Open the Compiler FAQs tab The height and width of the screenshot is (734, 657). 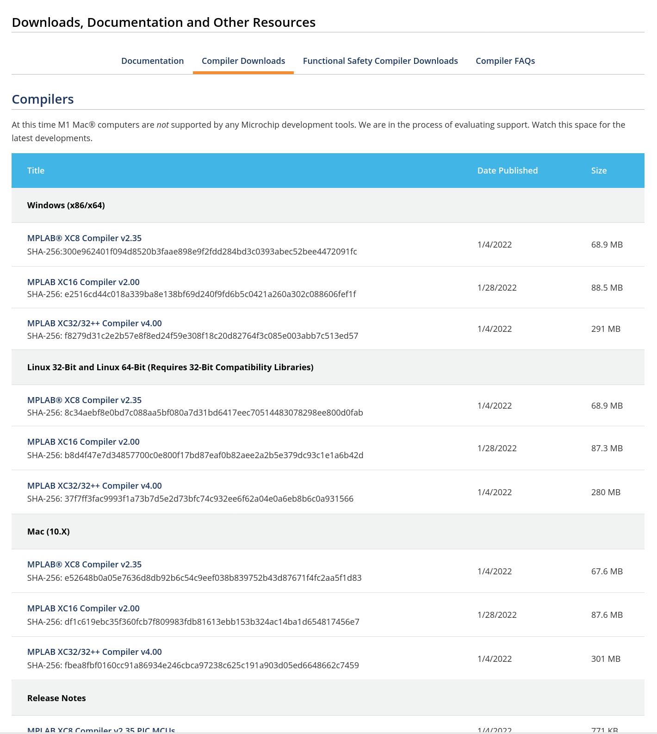click(x=505, y=61)
